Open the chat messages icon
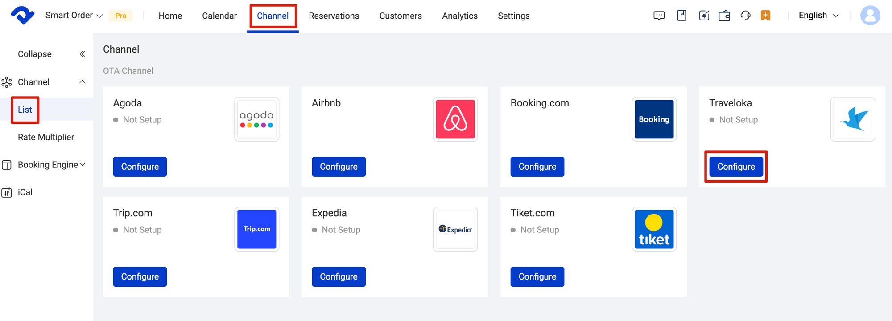 pyautogui.click(x=659, y=15)
